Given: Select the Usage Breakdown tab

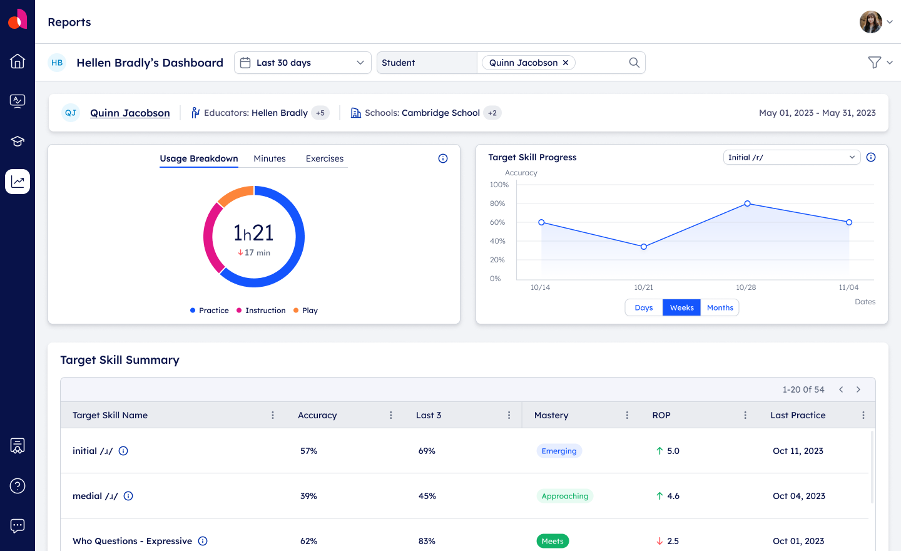Looking at the screenshot, I should pos(199,158).
